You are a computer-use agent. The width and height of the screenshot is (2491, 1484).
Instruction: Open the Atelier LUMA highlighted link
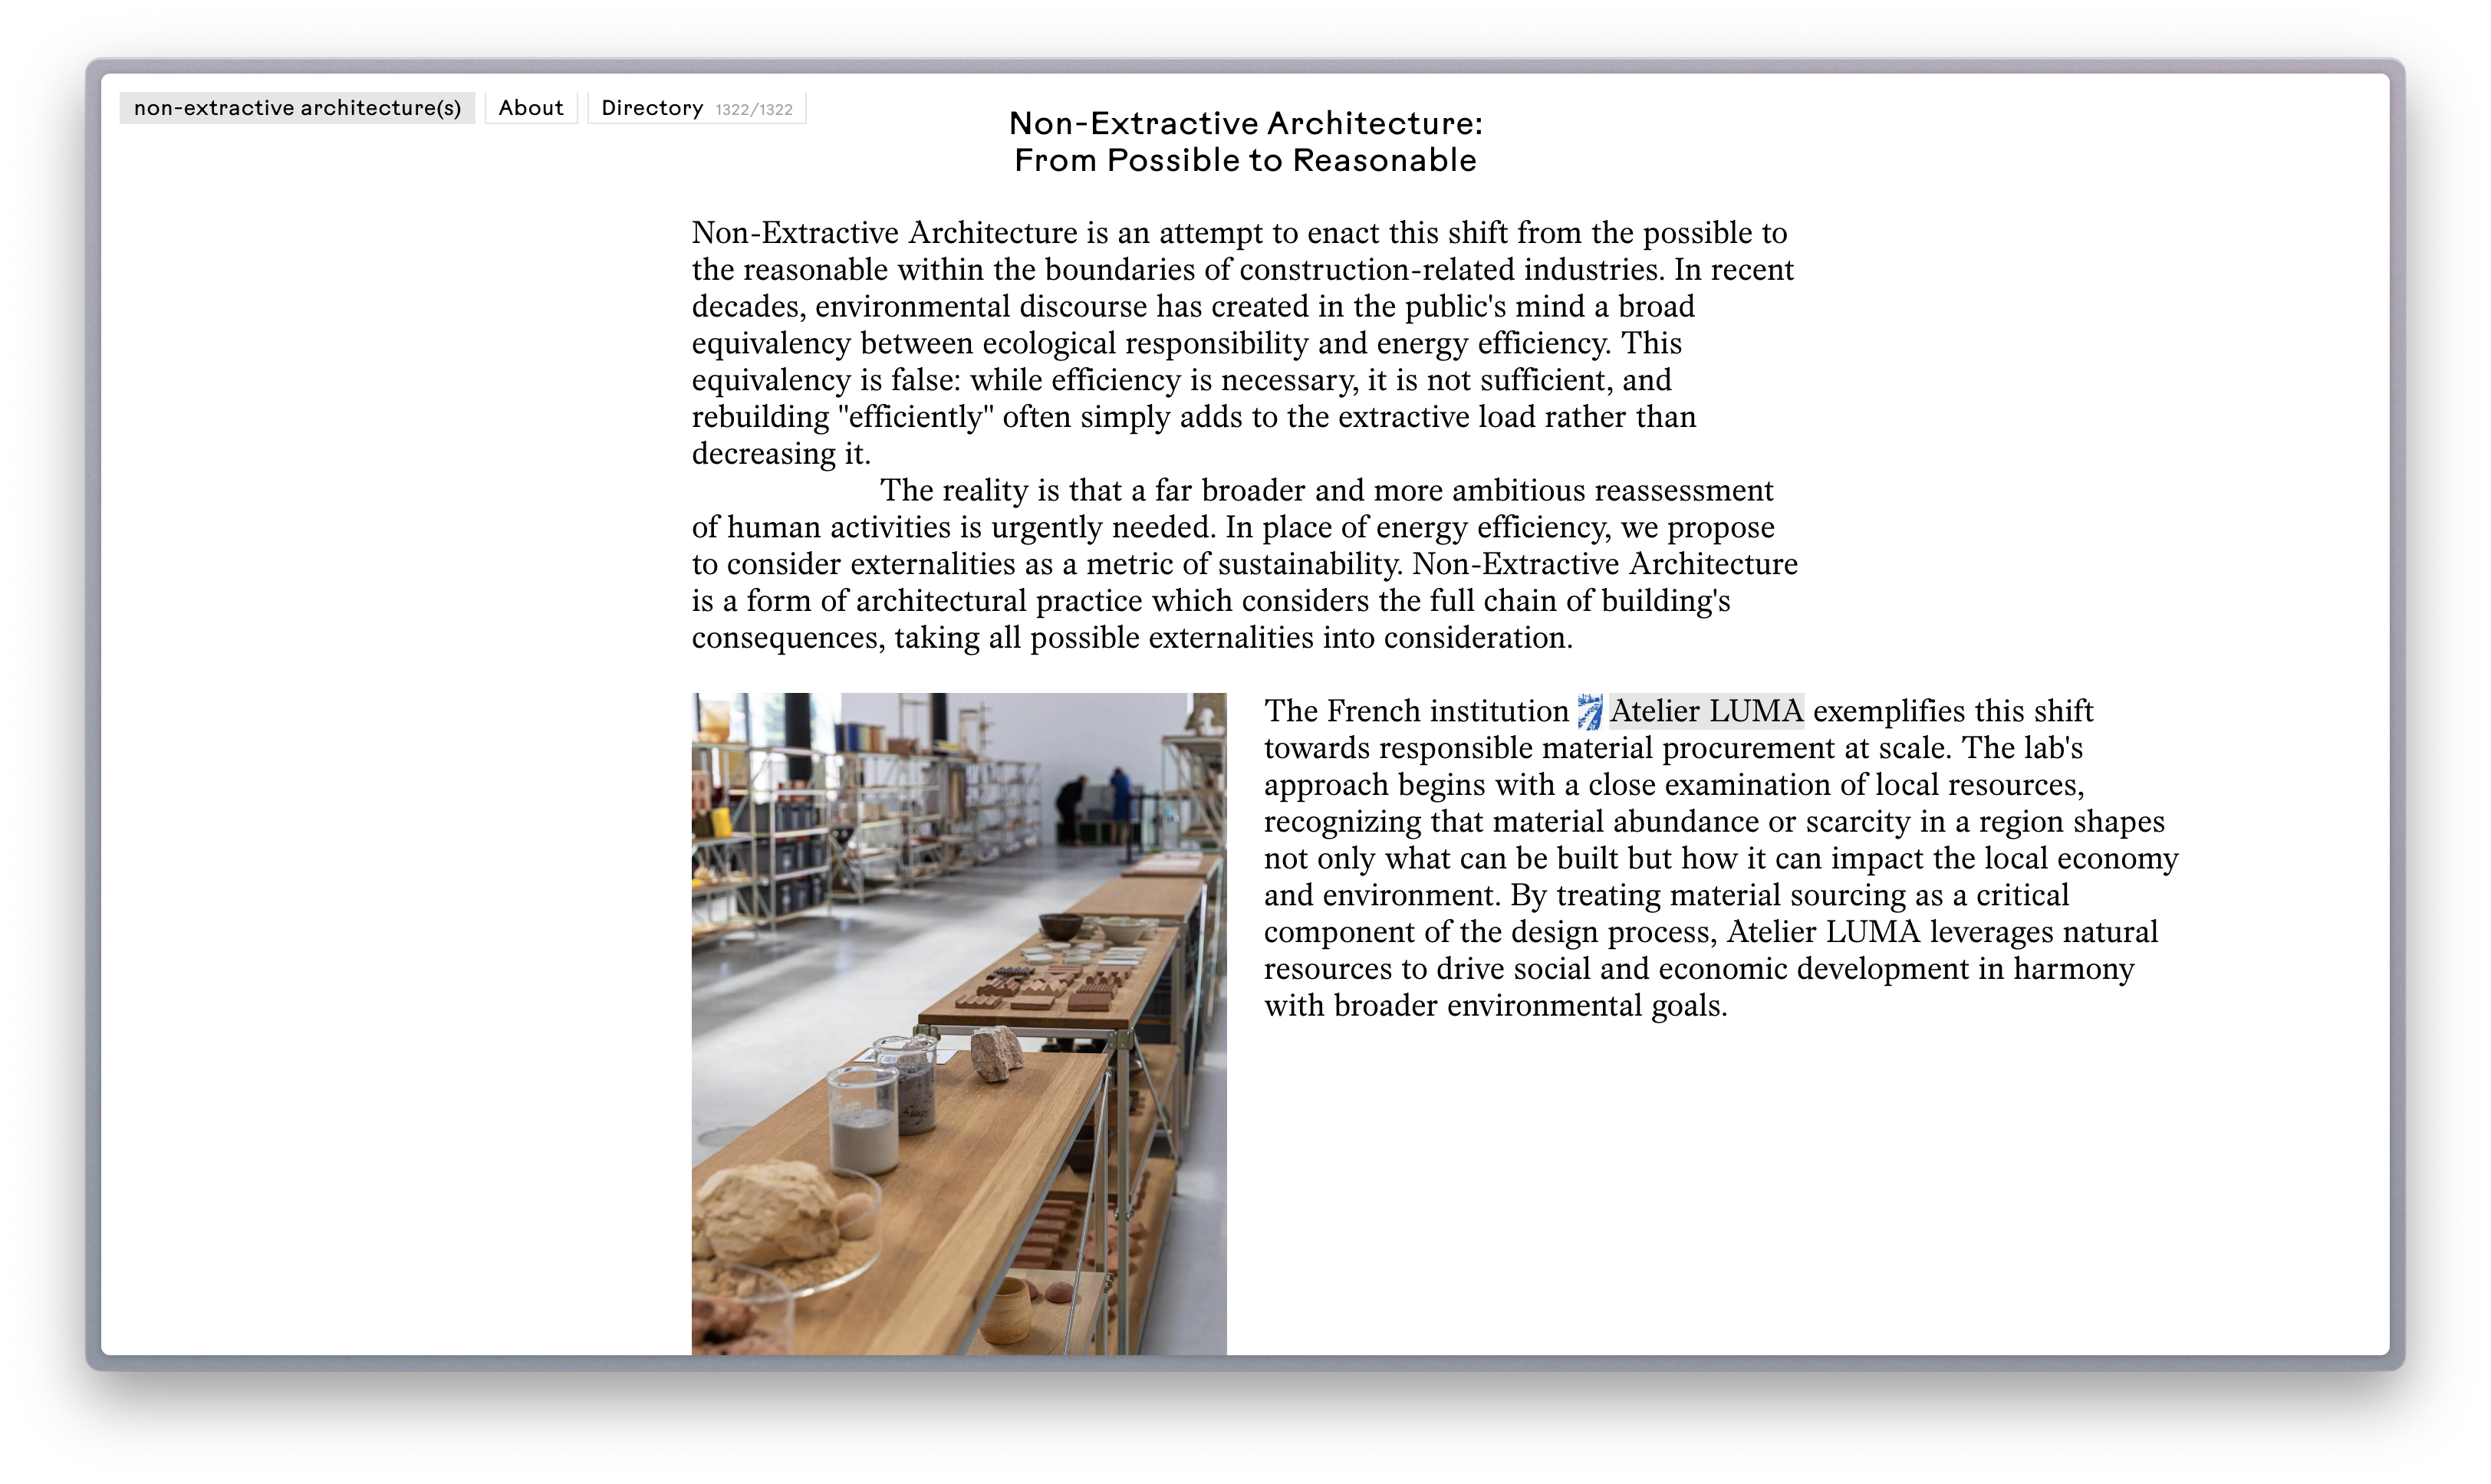1706,711
